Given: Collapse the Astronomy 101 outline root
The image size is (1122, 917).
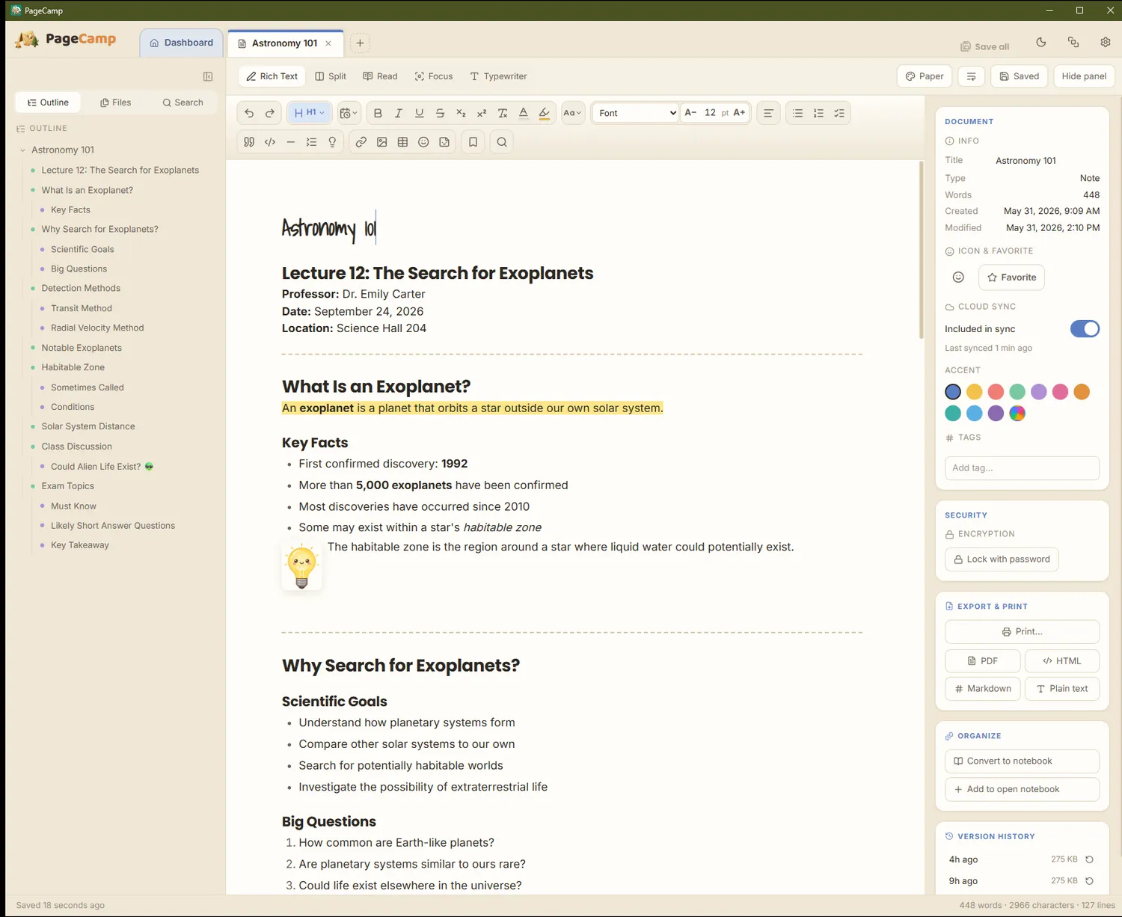Looking at the screenshot, I should [x=23, y=150].
